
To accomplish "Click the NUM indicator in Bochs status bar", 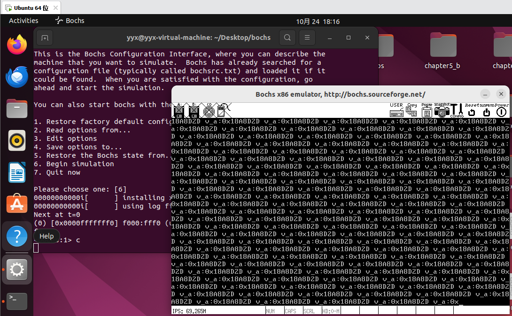I will (x=271, y=311).
